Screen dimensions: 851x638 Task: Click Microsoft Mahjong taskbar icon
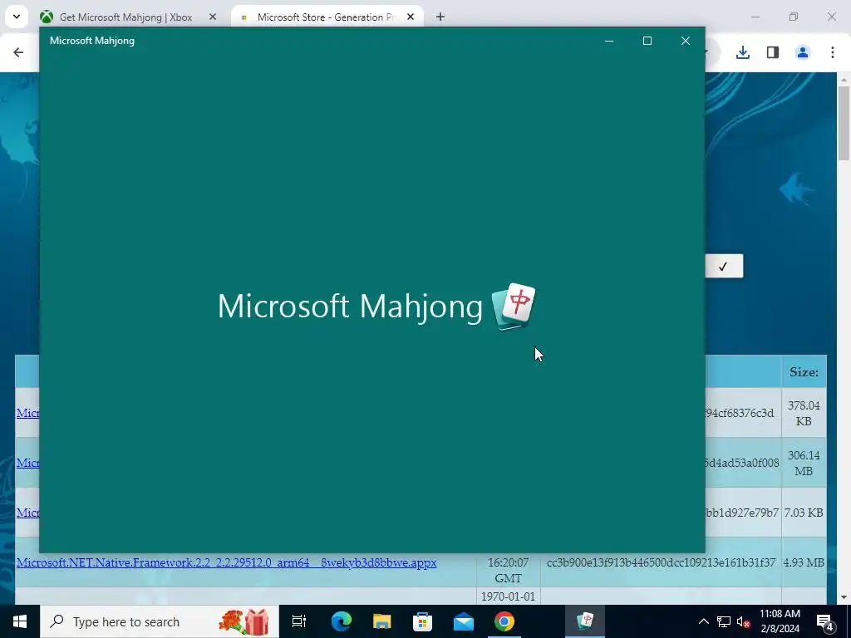click(x=585, y=621)
